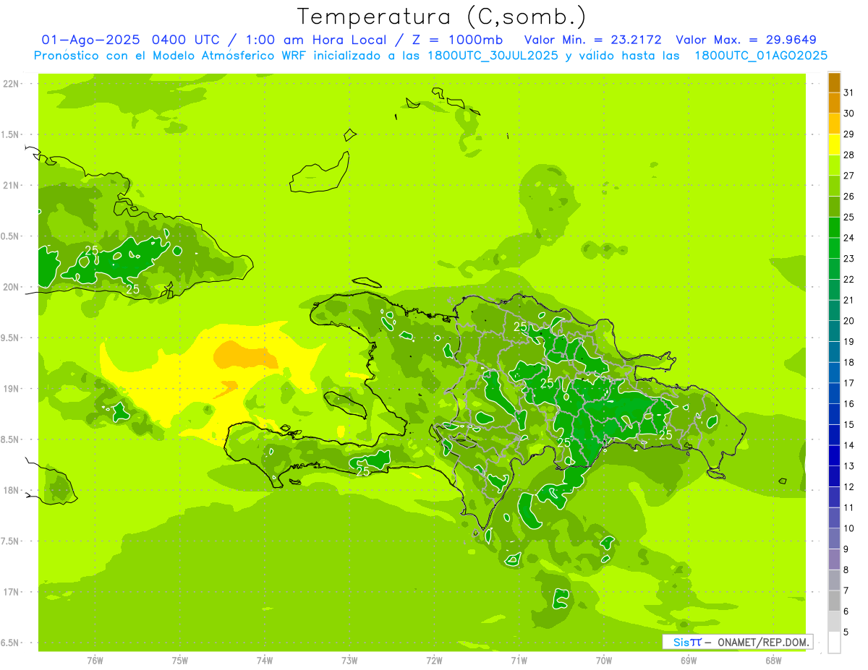Click the '7.5N' latitude axis label
The width and height of the screenshot is (868, 670).
tap(9, 541)
